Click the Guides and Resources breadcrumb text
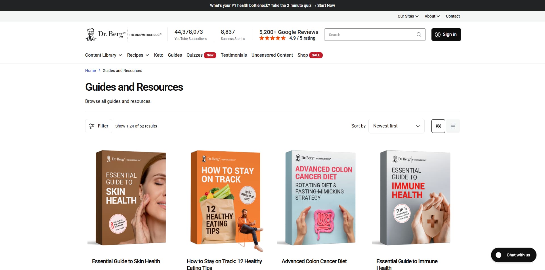This screenshot has width=545, height=270. 122,71
